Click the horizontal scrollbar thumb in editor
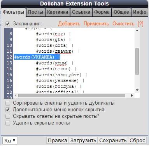Screen dimensions: 149x146 pos(72,96)
